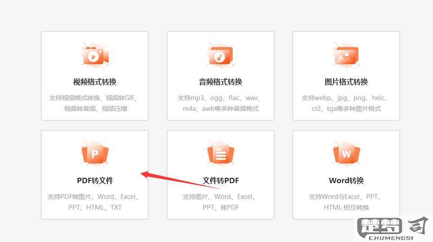Click text m4a、awb等多种音频格式
The width and height of the screenshot is (433, 242).
pos(221,109)
